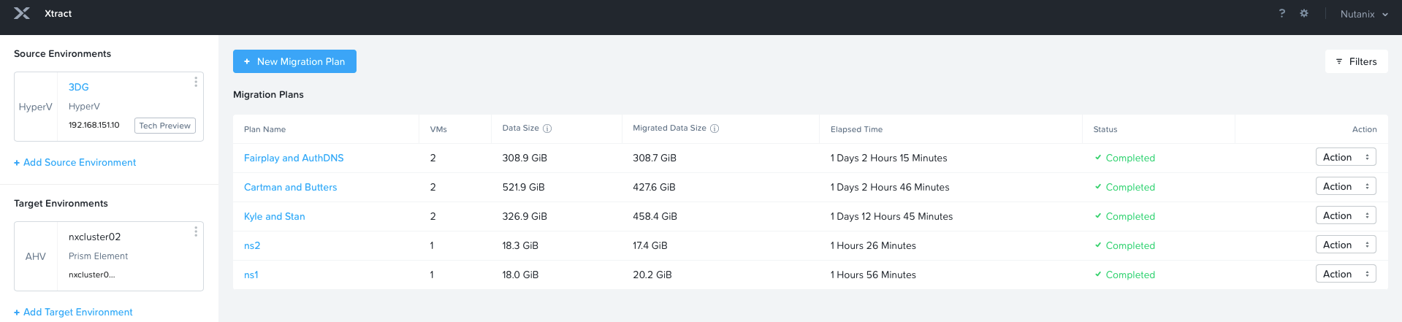Open Action dropdown for ns2 row

click(1346, 245)
